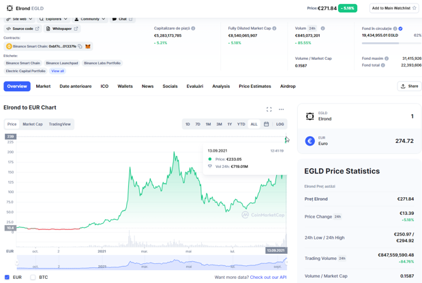This screenshot has height=283, width=422.
Task: Enable the BTC checkbox below the chart
Action: [33, 277]
